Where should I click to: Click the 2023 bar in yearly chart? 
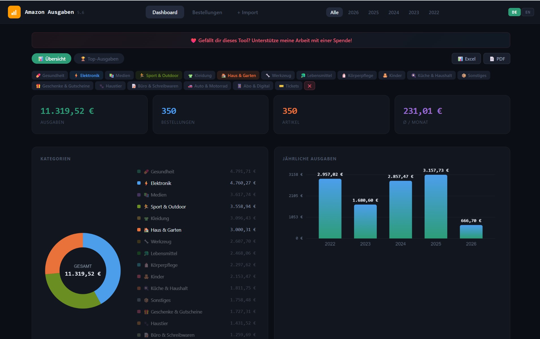(x=365, y=221)
